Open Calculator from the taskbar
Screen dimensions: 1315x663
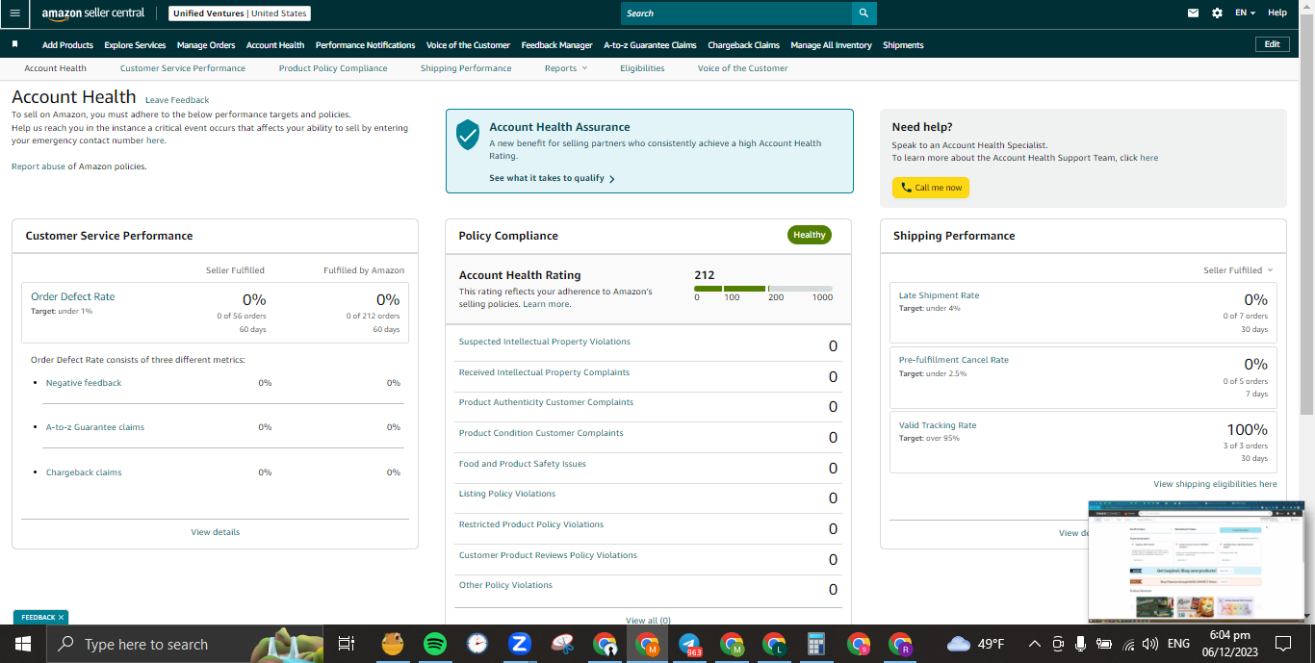click(x=816, y=644)
